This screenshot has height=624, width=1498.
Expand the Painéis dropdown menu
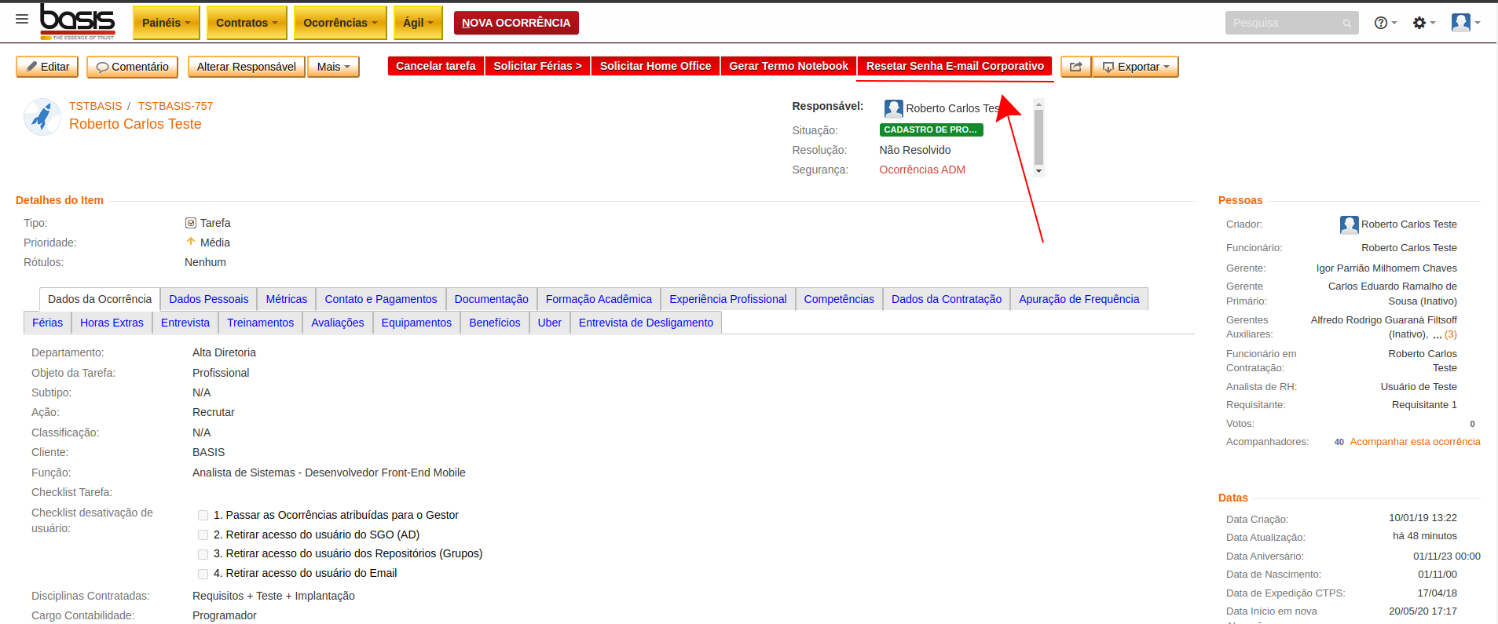pos(166,23)
